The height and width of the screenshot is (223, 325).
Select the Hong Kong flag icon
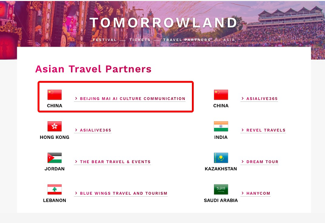(55, 126)
